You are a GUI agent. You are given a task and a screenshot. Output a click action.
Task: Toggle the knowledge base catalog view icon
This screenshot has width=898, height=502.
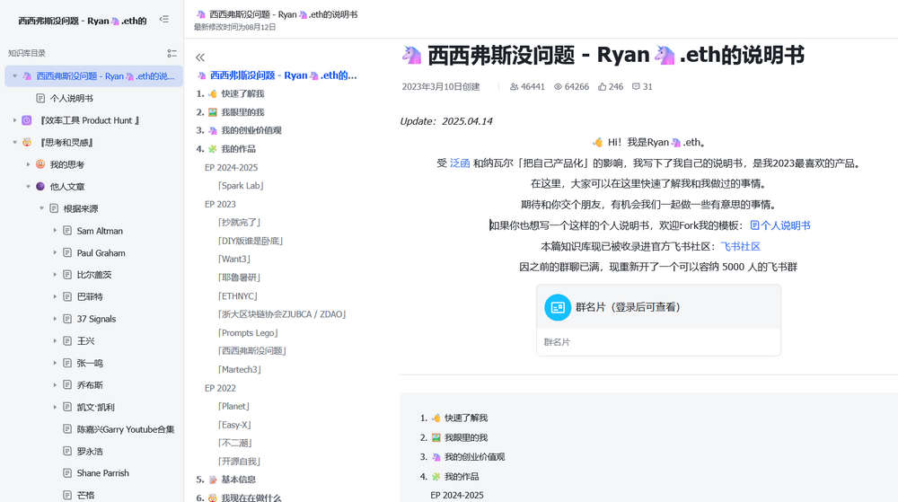[x=172, y=53]
